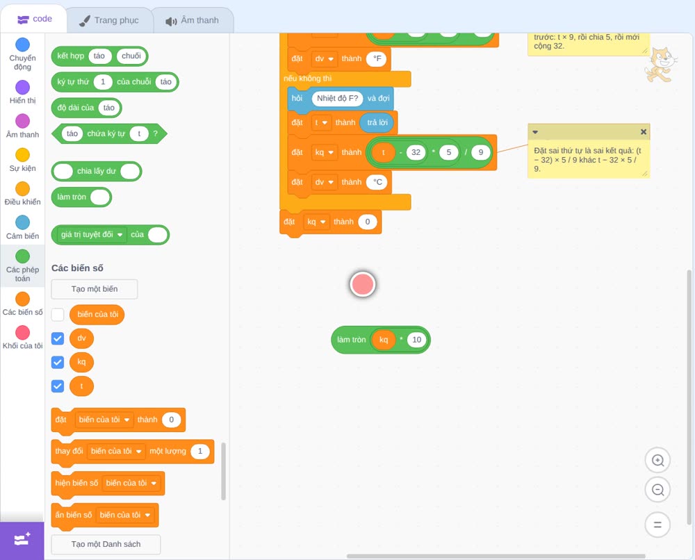
Task: Switch to the Âm thanh tab
Action: click(193, 20)
